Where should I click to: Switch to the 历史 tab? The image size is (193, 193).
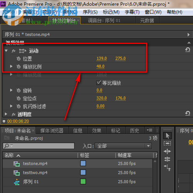pyautogui.click(x=134, y=130)
